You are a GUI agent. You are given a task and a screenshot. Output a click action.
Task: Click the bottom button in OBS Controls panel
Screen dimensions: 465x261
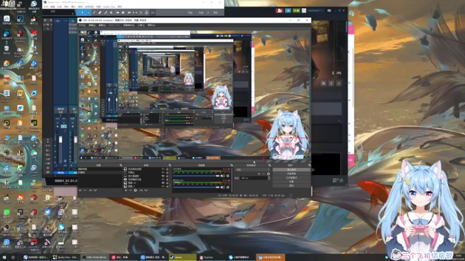(x=291, y=186)
